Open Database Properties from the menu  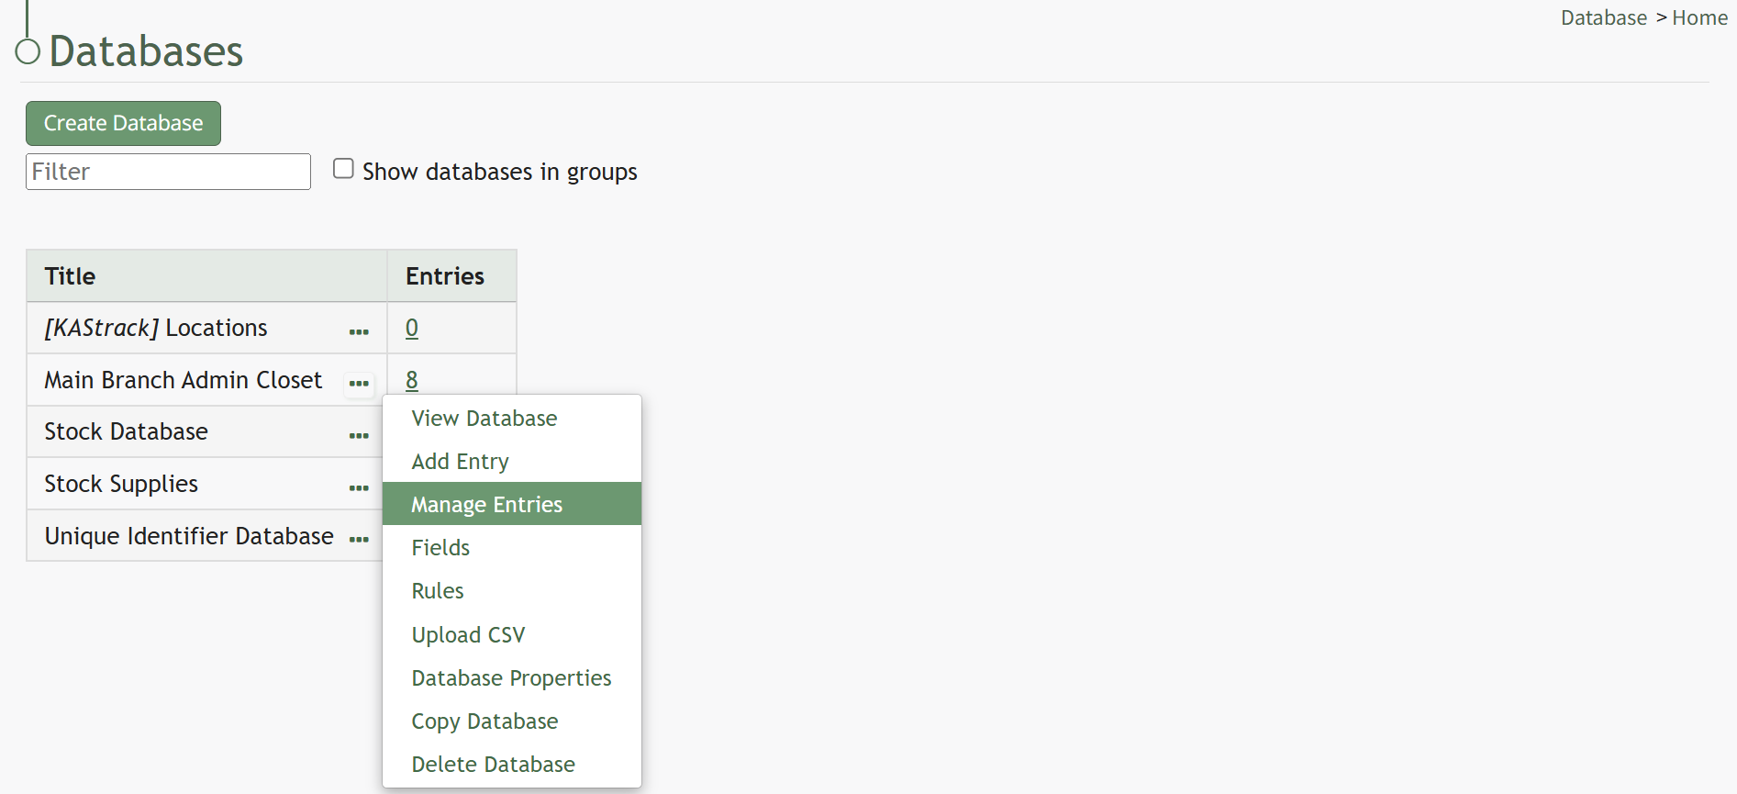pyautogui.click(x=512, y=678)
